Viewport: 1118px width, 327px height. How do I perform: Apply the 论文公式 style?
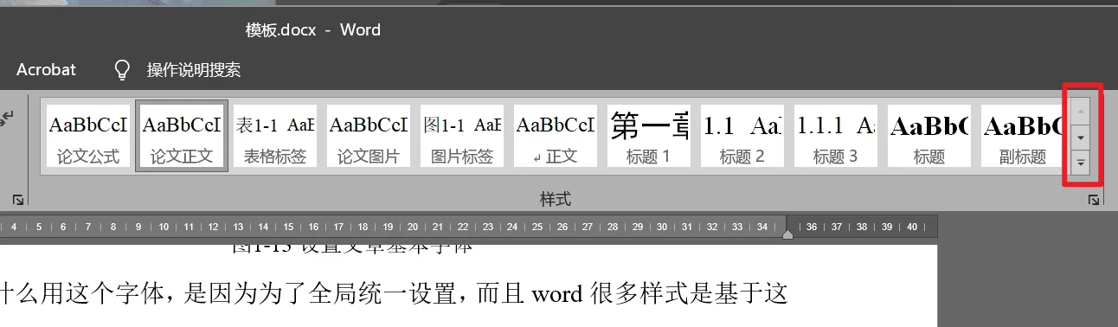tap(88, 135)
